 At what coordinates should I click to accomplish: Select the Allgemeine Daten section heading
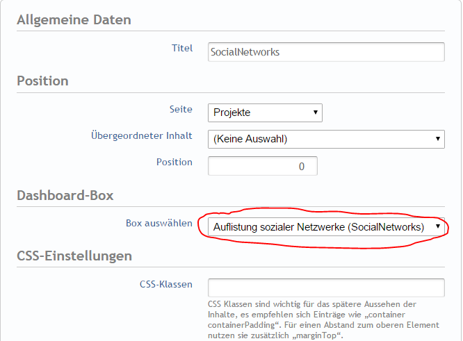coord(73,19)
